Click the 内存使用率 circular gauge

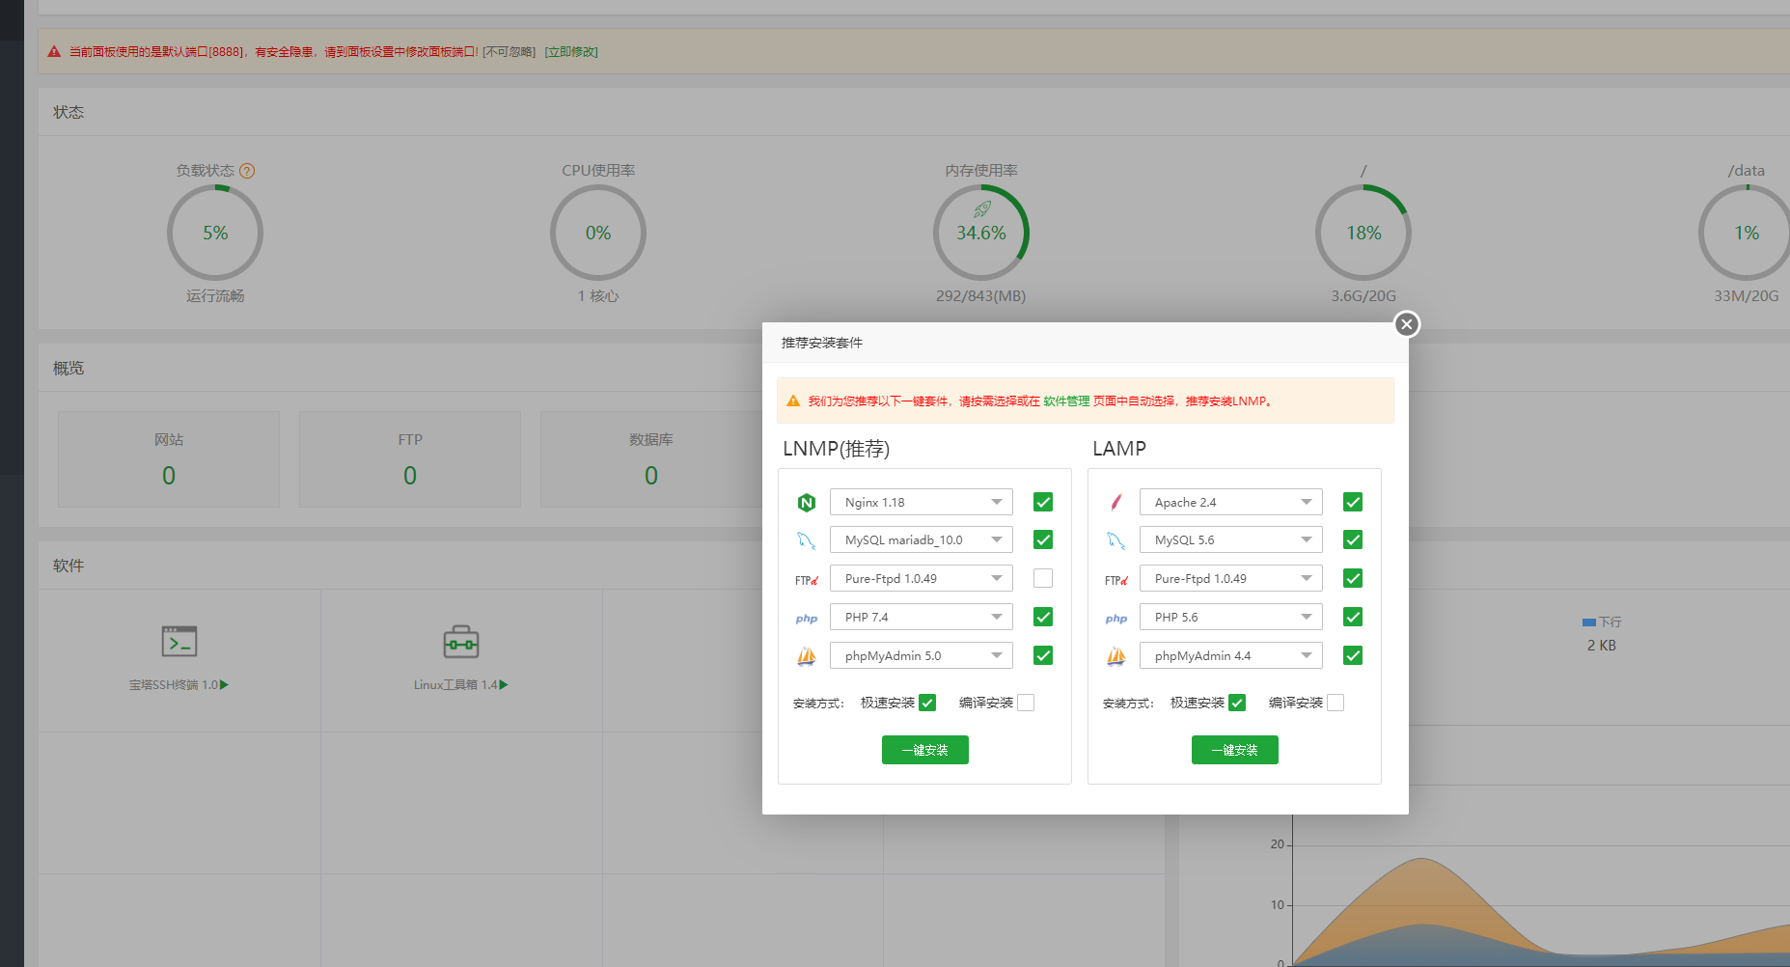(x=981, y=233)
